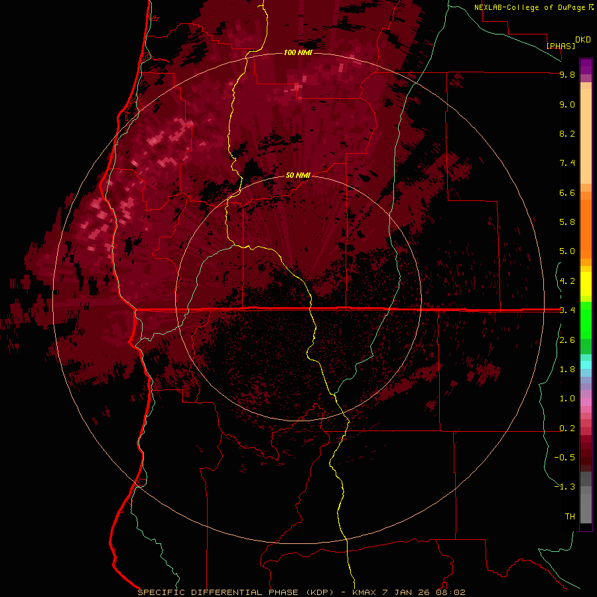This screenshot has width=597, height=597.
Task: Click the 0.2 value on the scale
Action: tap(567, 429)
